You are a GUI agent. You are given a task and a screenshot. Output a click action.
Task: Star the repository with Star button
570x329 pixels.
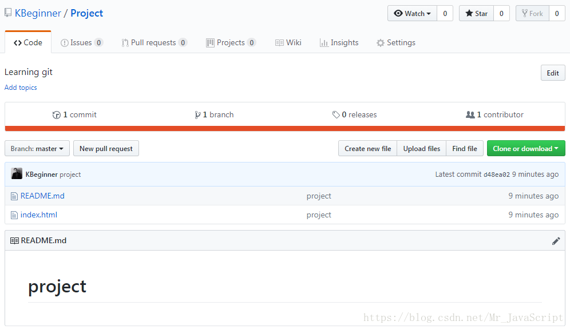(476, 14)
